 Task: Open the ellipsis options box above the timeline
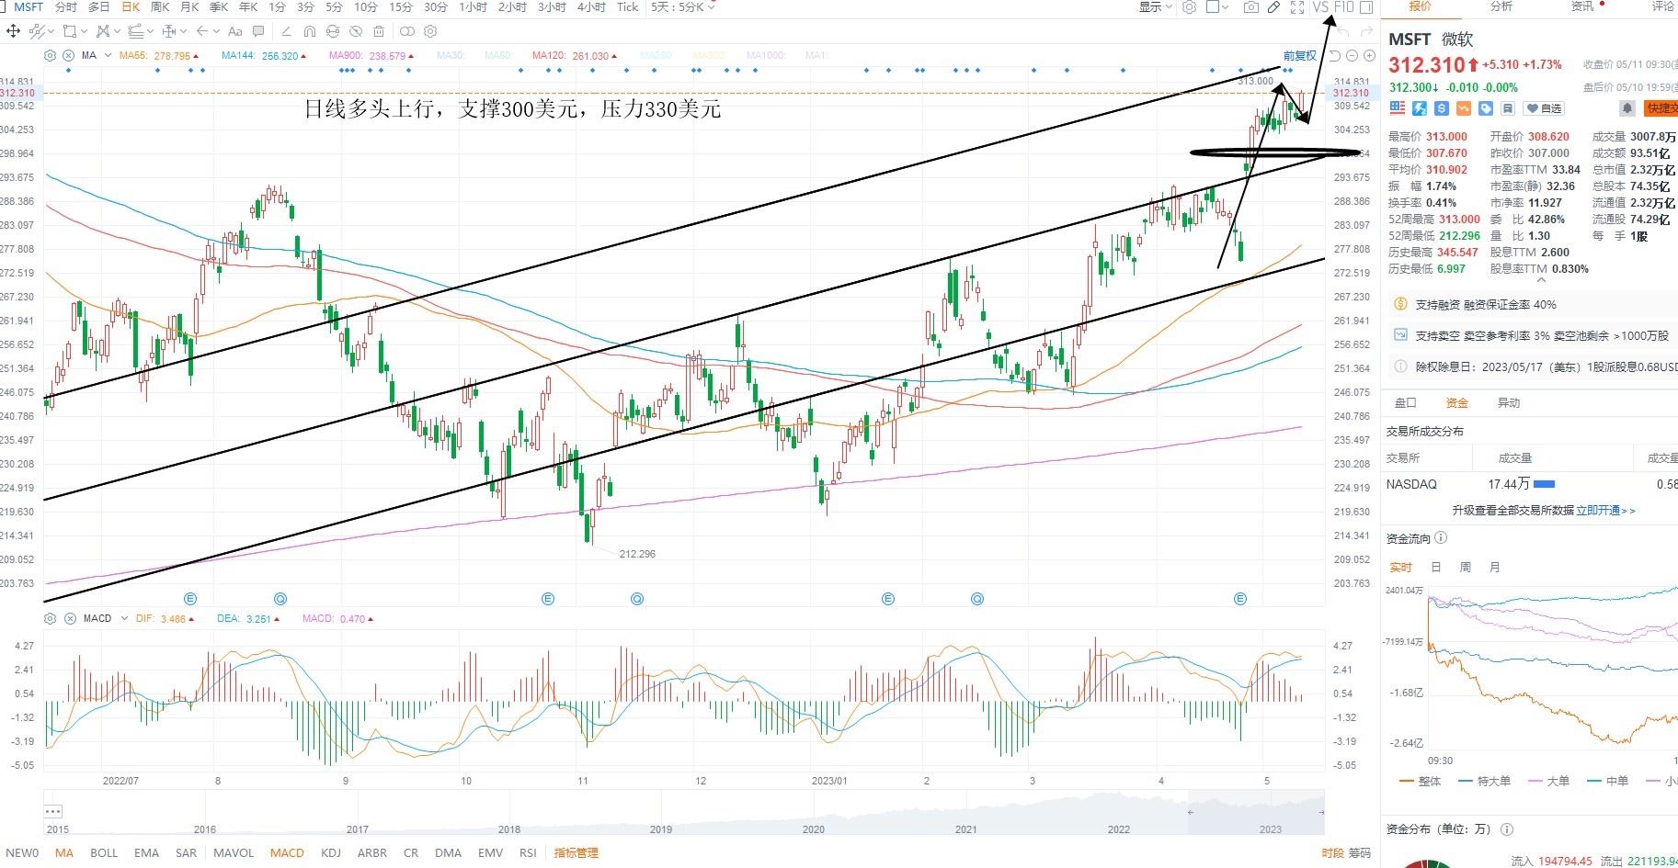[x=53, y=811]
